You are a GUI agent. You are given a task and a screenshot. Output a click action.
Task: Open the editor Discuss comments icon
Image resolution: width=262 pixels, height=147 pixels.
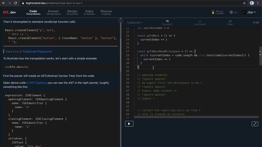pos(167,22)
